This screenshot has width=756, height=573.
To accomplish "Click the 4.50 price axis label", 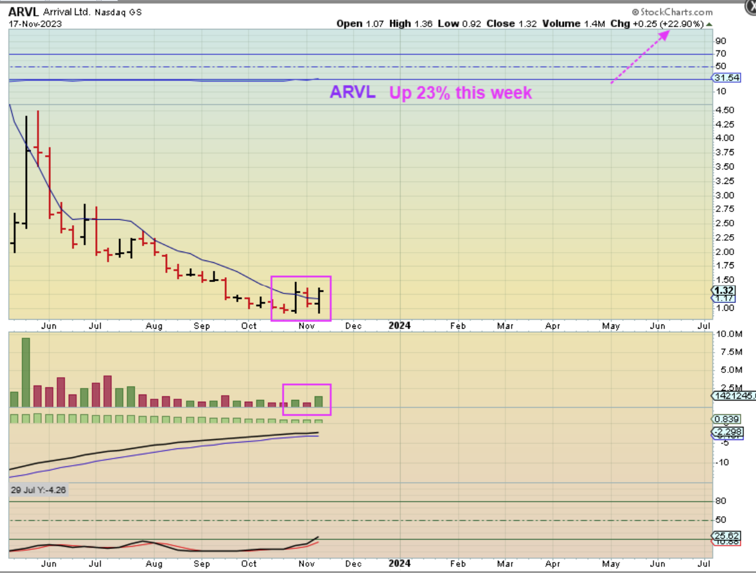I will click(x=725, y=110).
